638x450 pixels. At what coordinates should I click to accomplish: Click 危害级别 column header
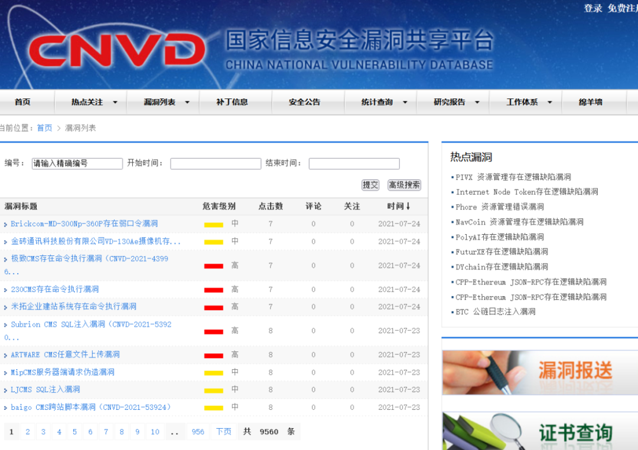(219, 206)
